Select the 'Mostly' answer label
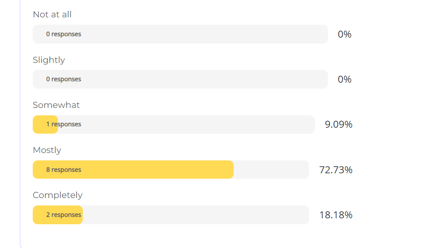 (x=47, y=150)
